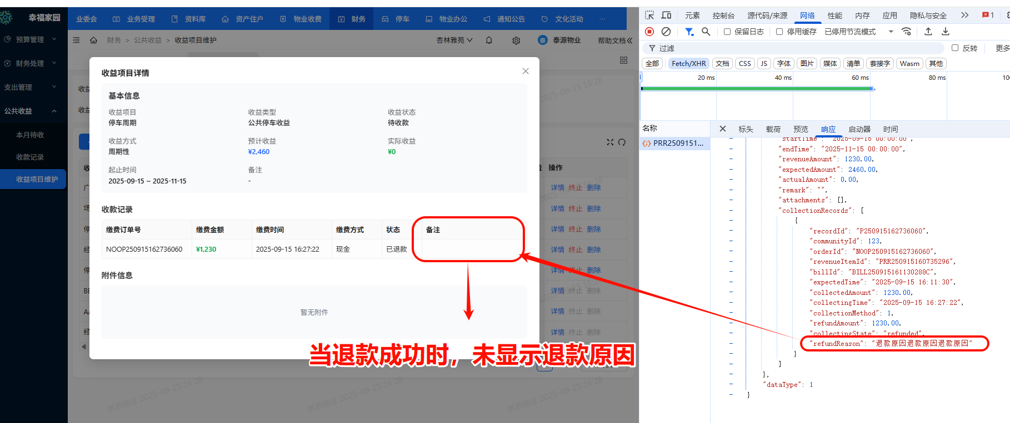Open network conditions via the wifi gear icon
Image resolution: width=1010 pixels, height=423 pixels.
point(906,32)
